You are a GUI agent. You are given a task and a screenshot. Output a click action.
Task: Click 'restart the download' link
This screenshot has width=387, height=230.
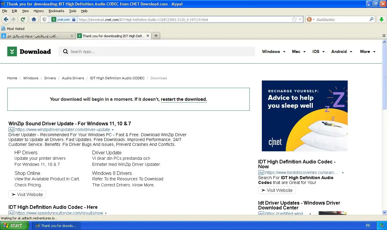coord(184,99)
